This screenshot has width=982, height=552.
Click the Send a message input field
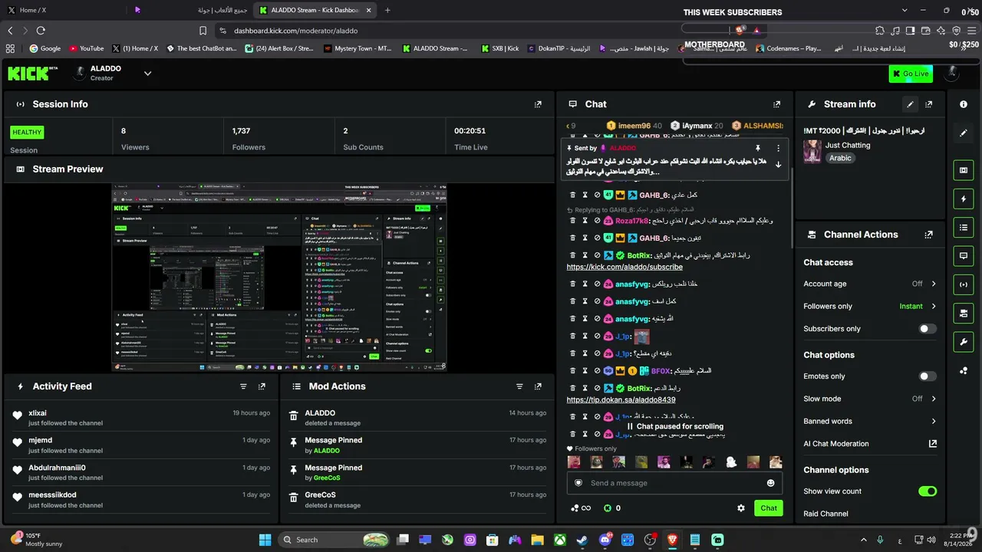674,483
